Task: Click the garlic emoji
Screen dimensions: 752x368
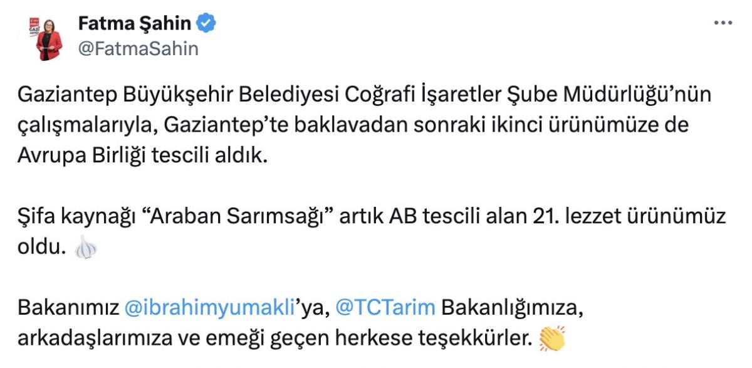Action: 85,249
